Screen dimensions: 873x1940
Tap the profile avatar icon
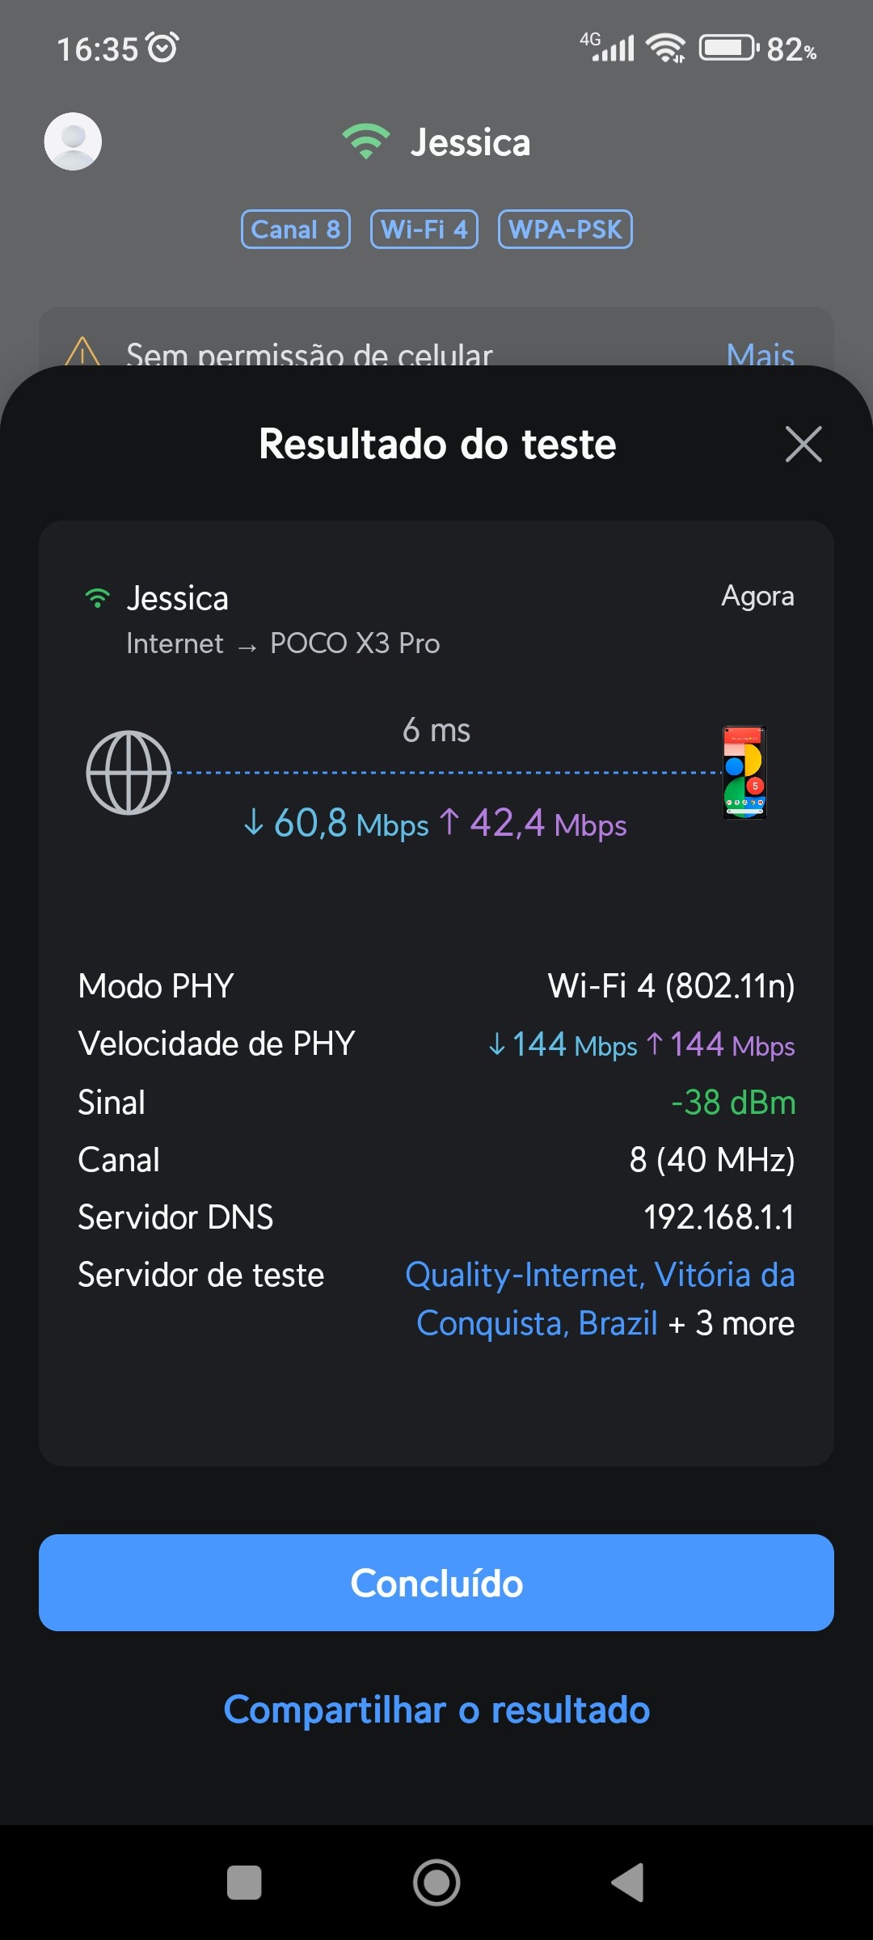coord(73,141)
